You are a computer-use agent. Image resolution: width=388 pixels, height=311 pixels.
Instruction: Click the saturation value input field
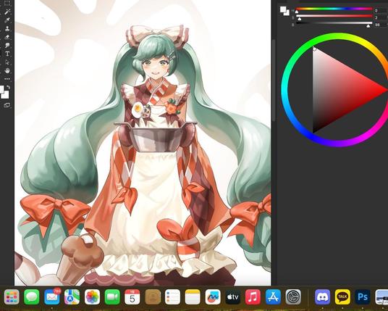[x=381, y=17]
